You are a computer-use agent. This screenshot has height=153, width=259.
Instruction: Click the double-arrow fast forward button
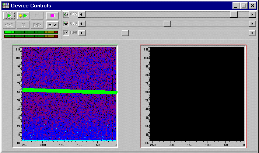pyautogui.click(x=37, y=25)
